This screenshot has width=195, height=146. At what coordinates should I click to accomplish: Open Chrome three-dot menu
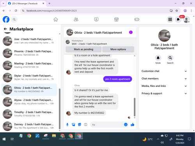tap(191, 11)
